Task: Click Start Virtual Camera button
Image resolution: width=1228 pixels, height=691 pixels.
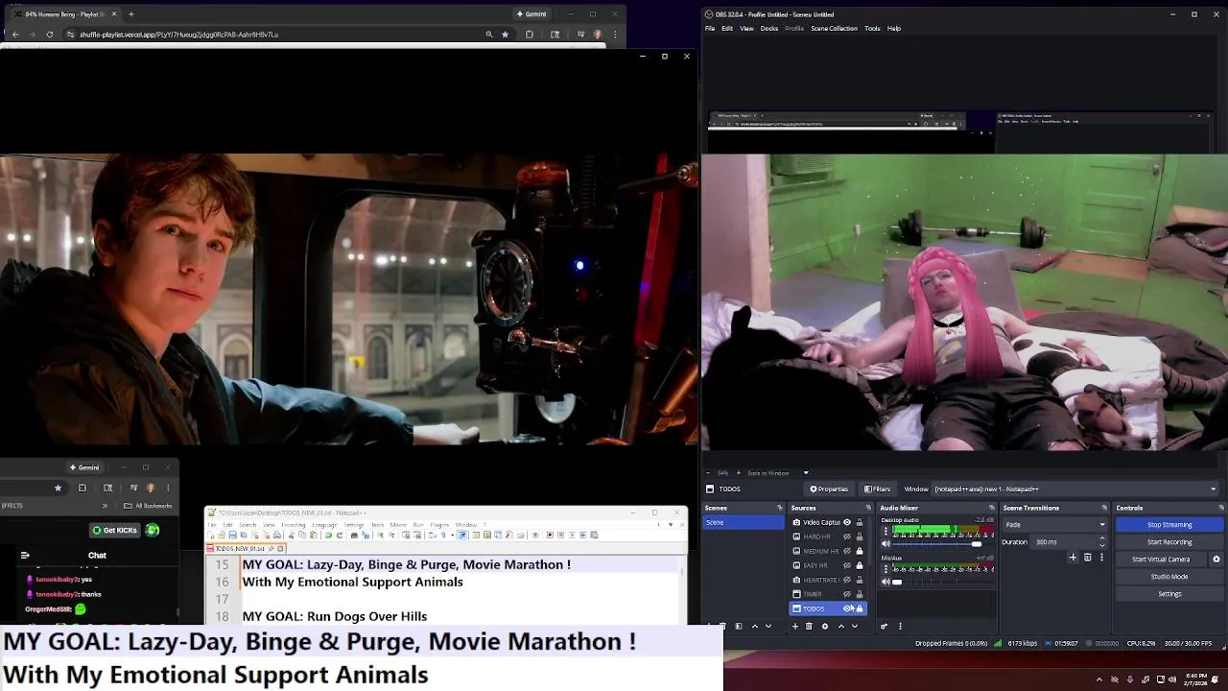Action: click(x=1161, y=560)
